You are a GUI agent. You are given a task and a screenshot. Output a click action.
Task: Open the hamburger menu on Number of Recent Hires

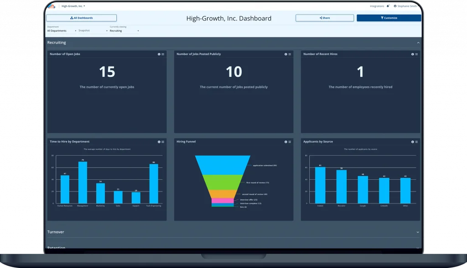416,54
